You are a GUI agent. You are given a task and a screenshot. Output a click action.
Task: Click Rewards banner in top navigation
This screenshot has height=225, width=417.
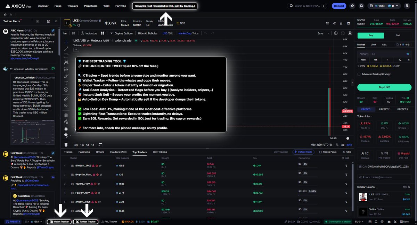click(165, 6)
